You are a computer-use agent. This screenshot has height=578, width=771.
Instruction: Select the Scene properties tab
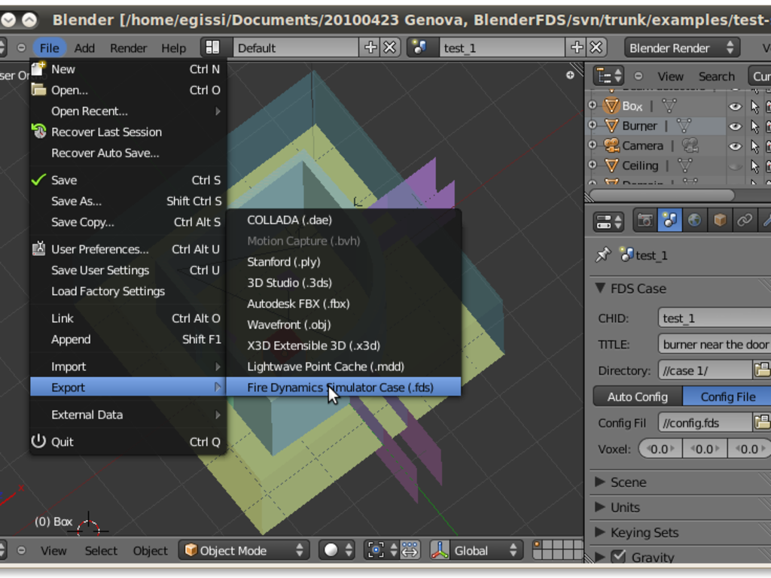[x=669, y=220]
